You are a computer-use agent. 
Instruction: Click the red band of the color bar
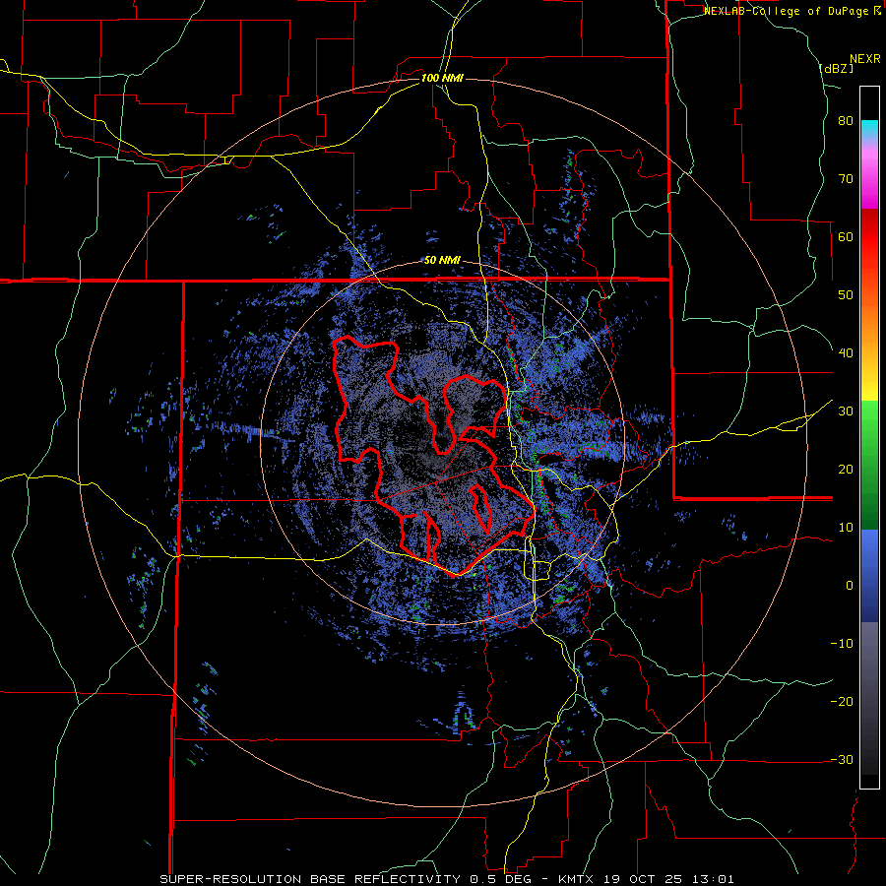pyautogui.click(x=869, y=246)
